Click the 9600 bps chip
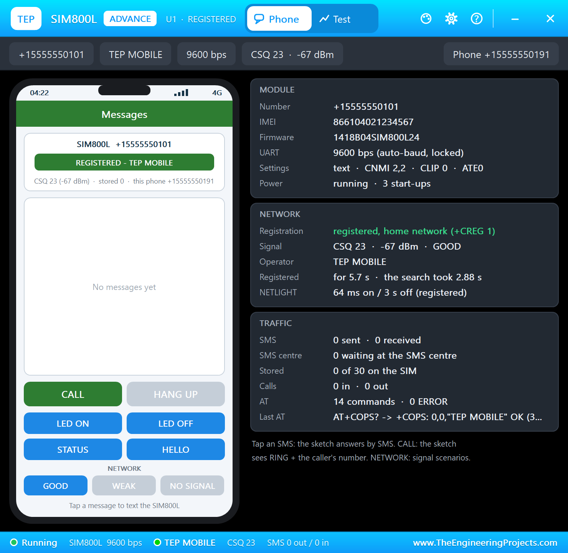Viewport: 568px width, 553px height. click(x=206, y=54)
